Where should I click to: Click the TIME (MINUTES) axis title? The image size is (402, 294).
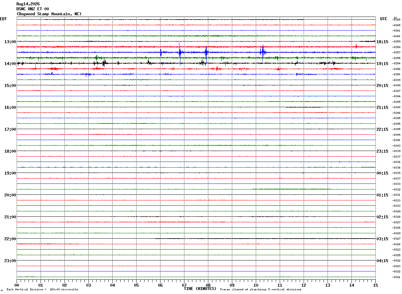point(200,289)
